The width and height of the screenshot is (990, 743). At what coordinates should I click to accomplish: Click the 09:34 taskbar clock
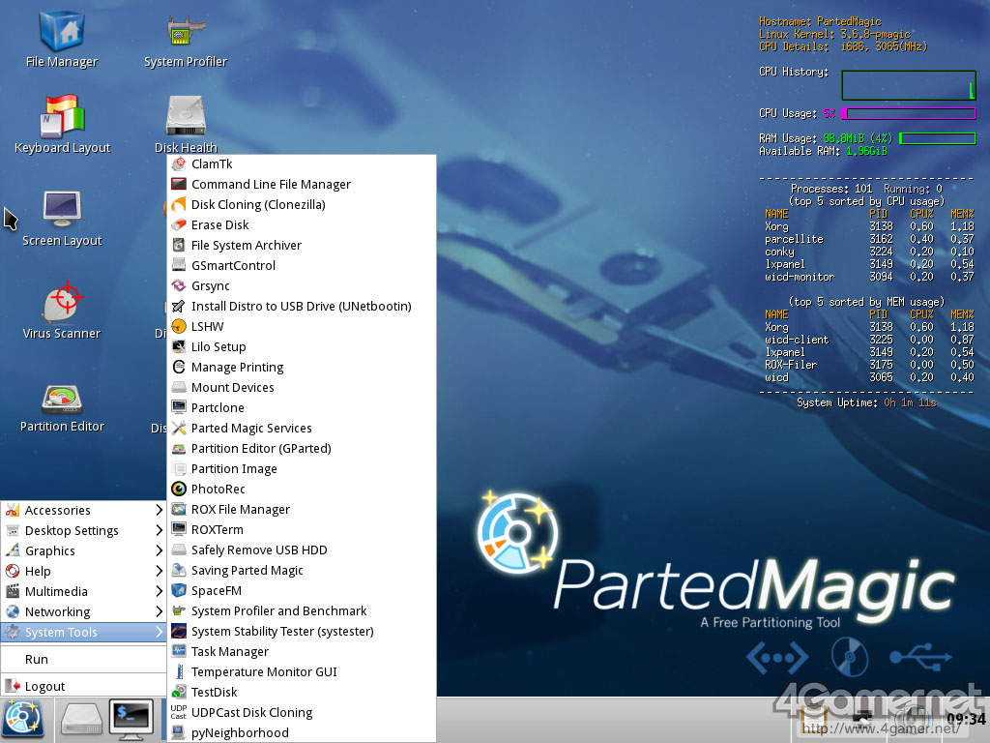(966, 719)
